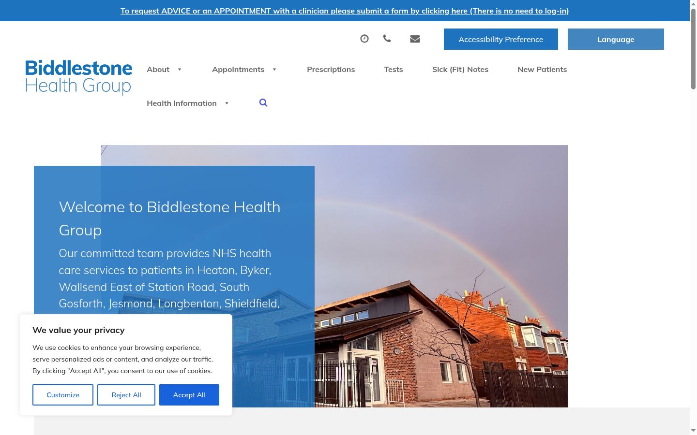697x435 pixels.
Task: Click the page vertical scrollbar thumb
Action: click(693, 48)
